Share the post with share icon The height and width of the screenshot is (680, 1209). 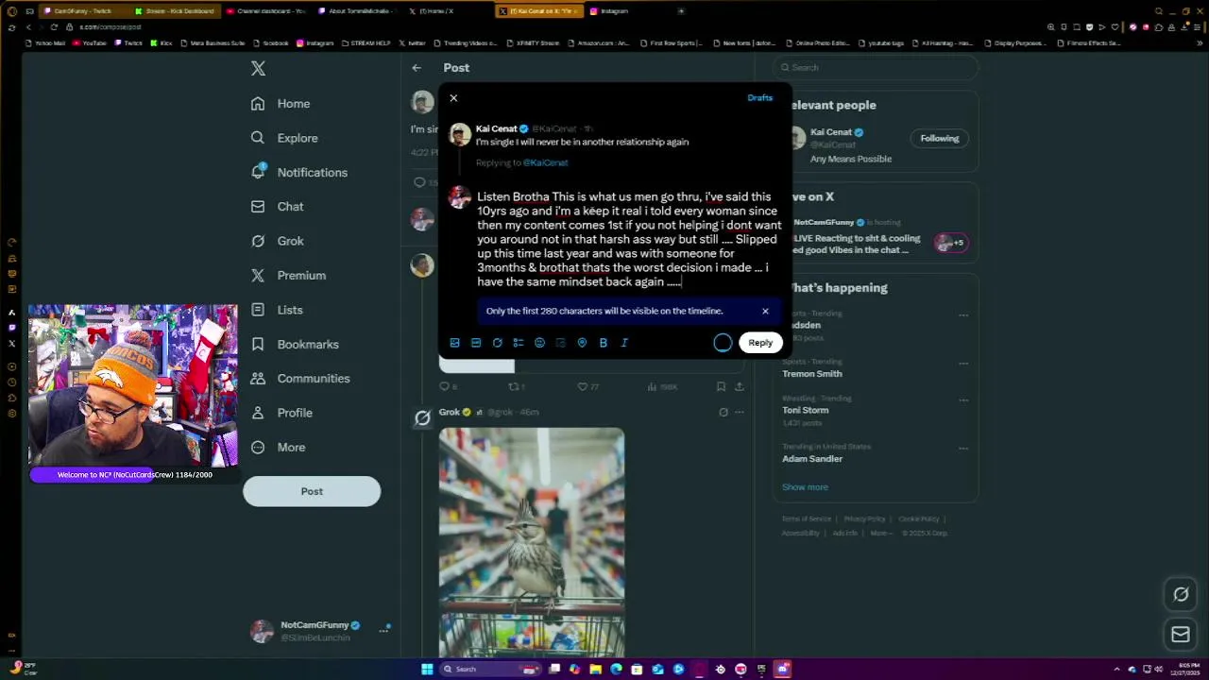(740, 386)
